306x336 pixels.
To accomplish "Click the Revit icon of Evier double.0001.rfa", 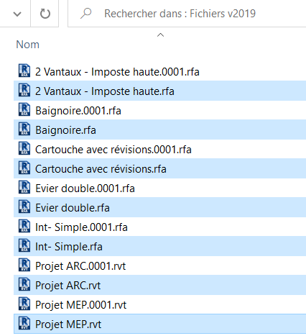I will (24, 188).
